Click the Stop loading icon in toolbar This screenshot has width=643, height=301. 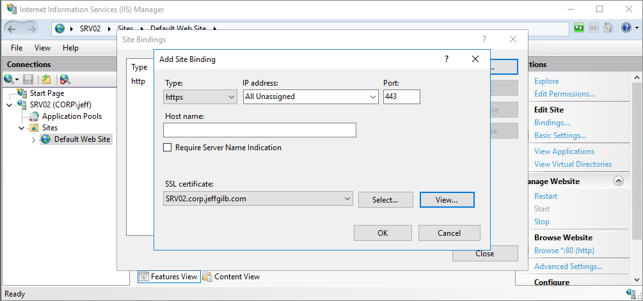[x=593, y=28]
